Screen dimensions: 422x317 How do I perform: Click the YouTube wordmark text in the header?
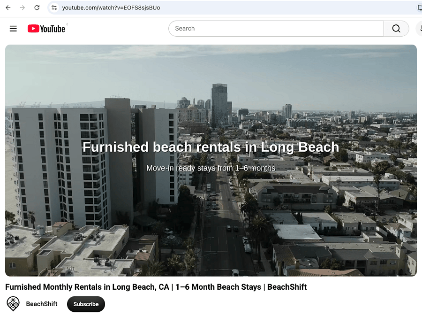(53, 29)
